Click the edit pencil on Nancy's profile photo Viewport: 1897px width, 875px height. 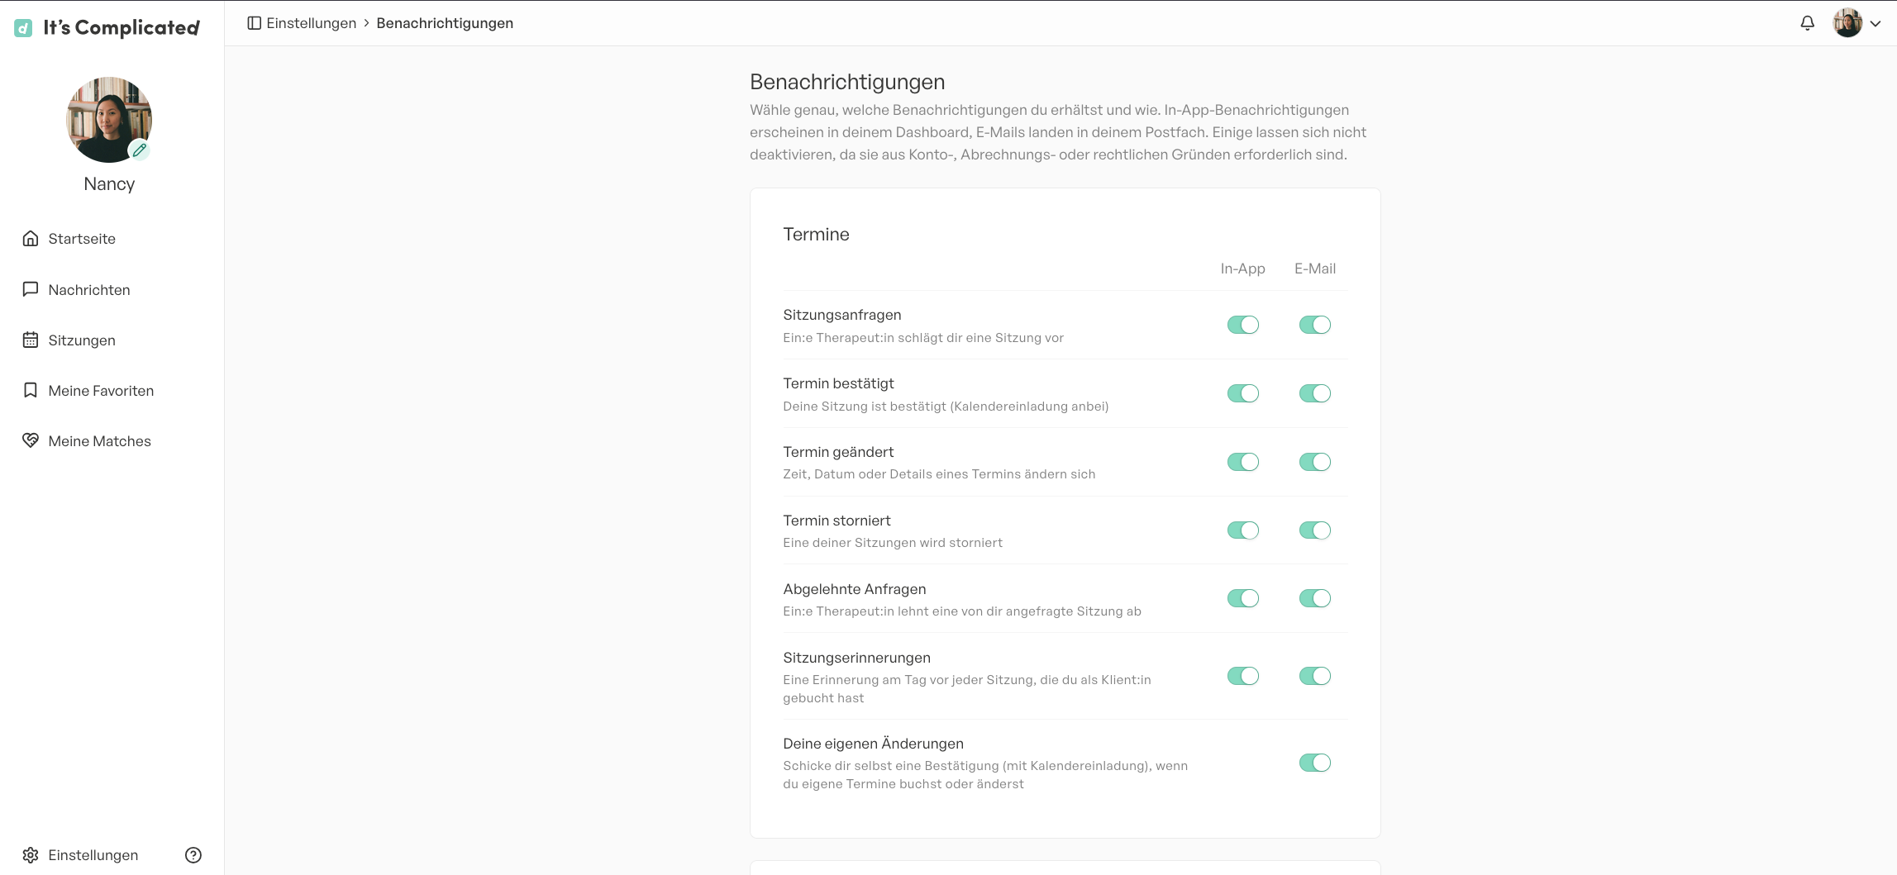coord(140,150)
